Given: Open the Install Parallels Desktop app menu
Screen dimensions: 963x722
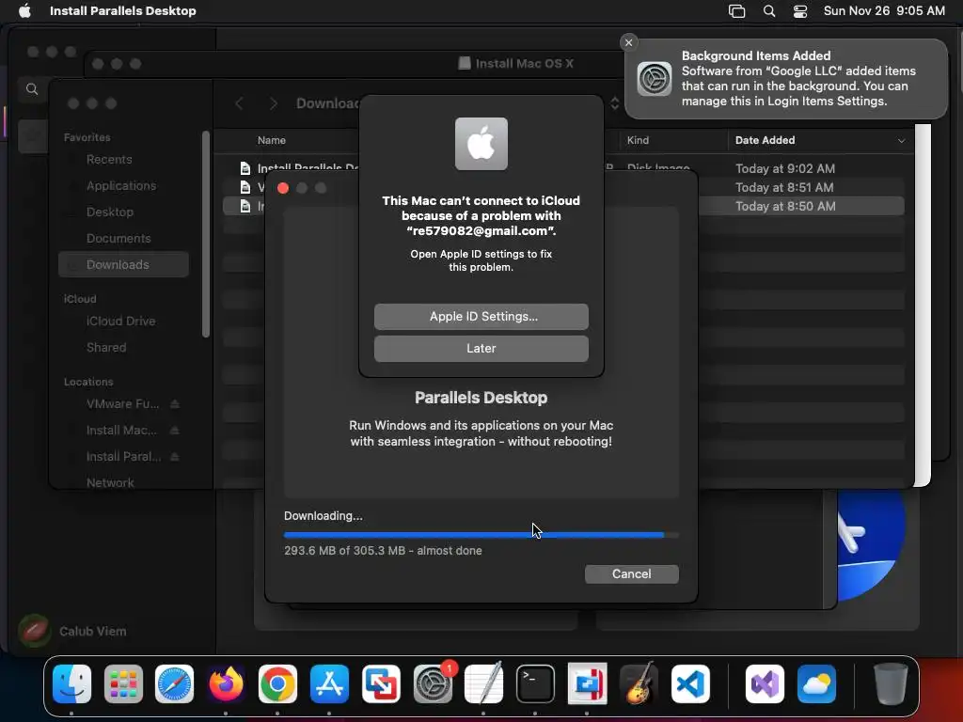Looking at the screenshot, I should (123, 10).
